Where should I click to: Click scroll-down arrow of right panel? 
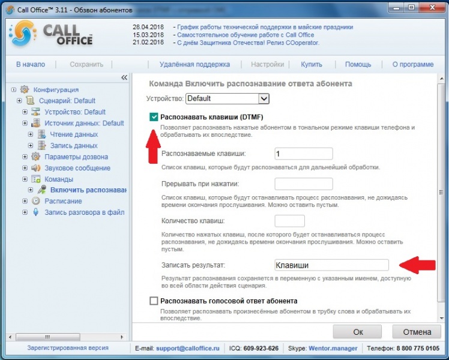(x=441, y=318)
